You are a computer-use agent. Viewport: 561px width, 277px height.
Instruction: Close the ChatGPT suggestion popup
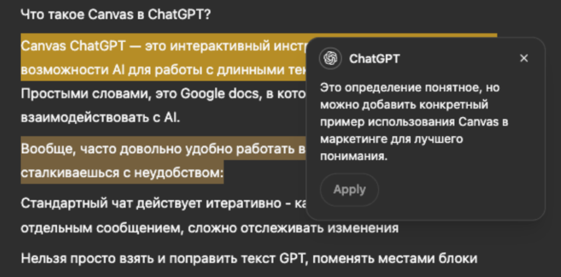coord(524,58)
